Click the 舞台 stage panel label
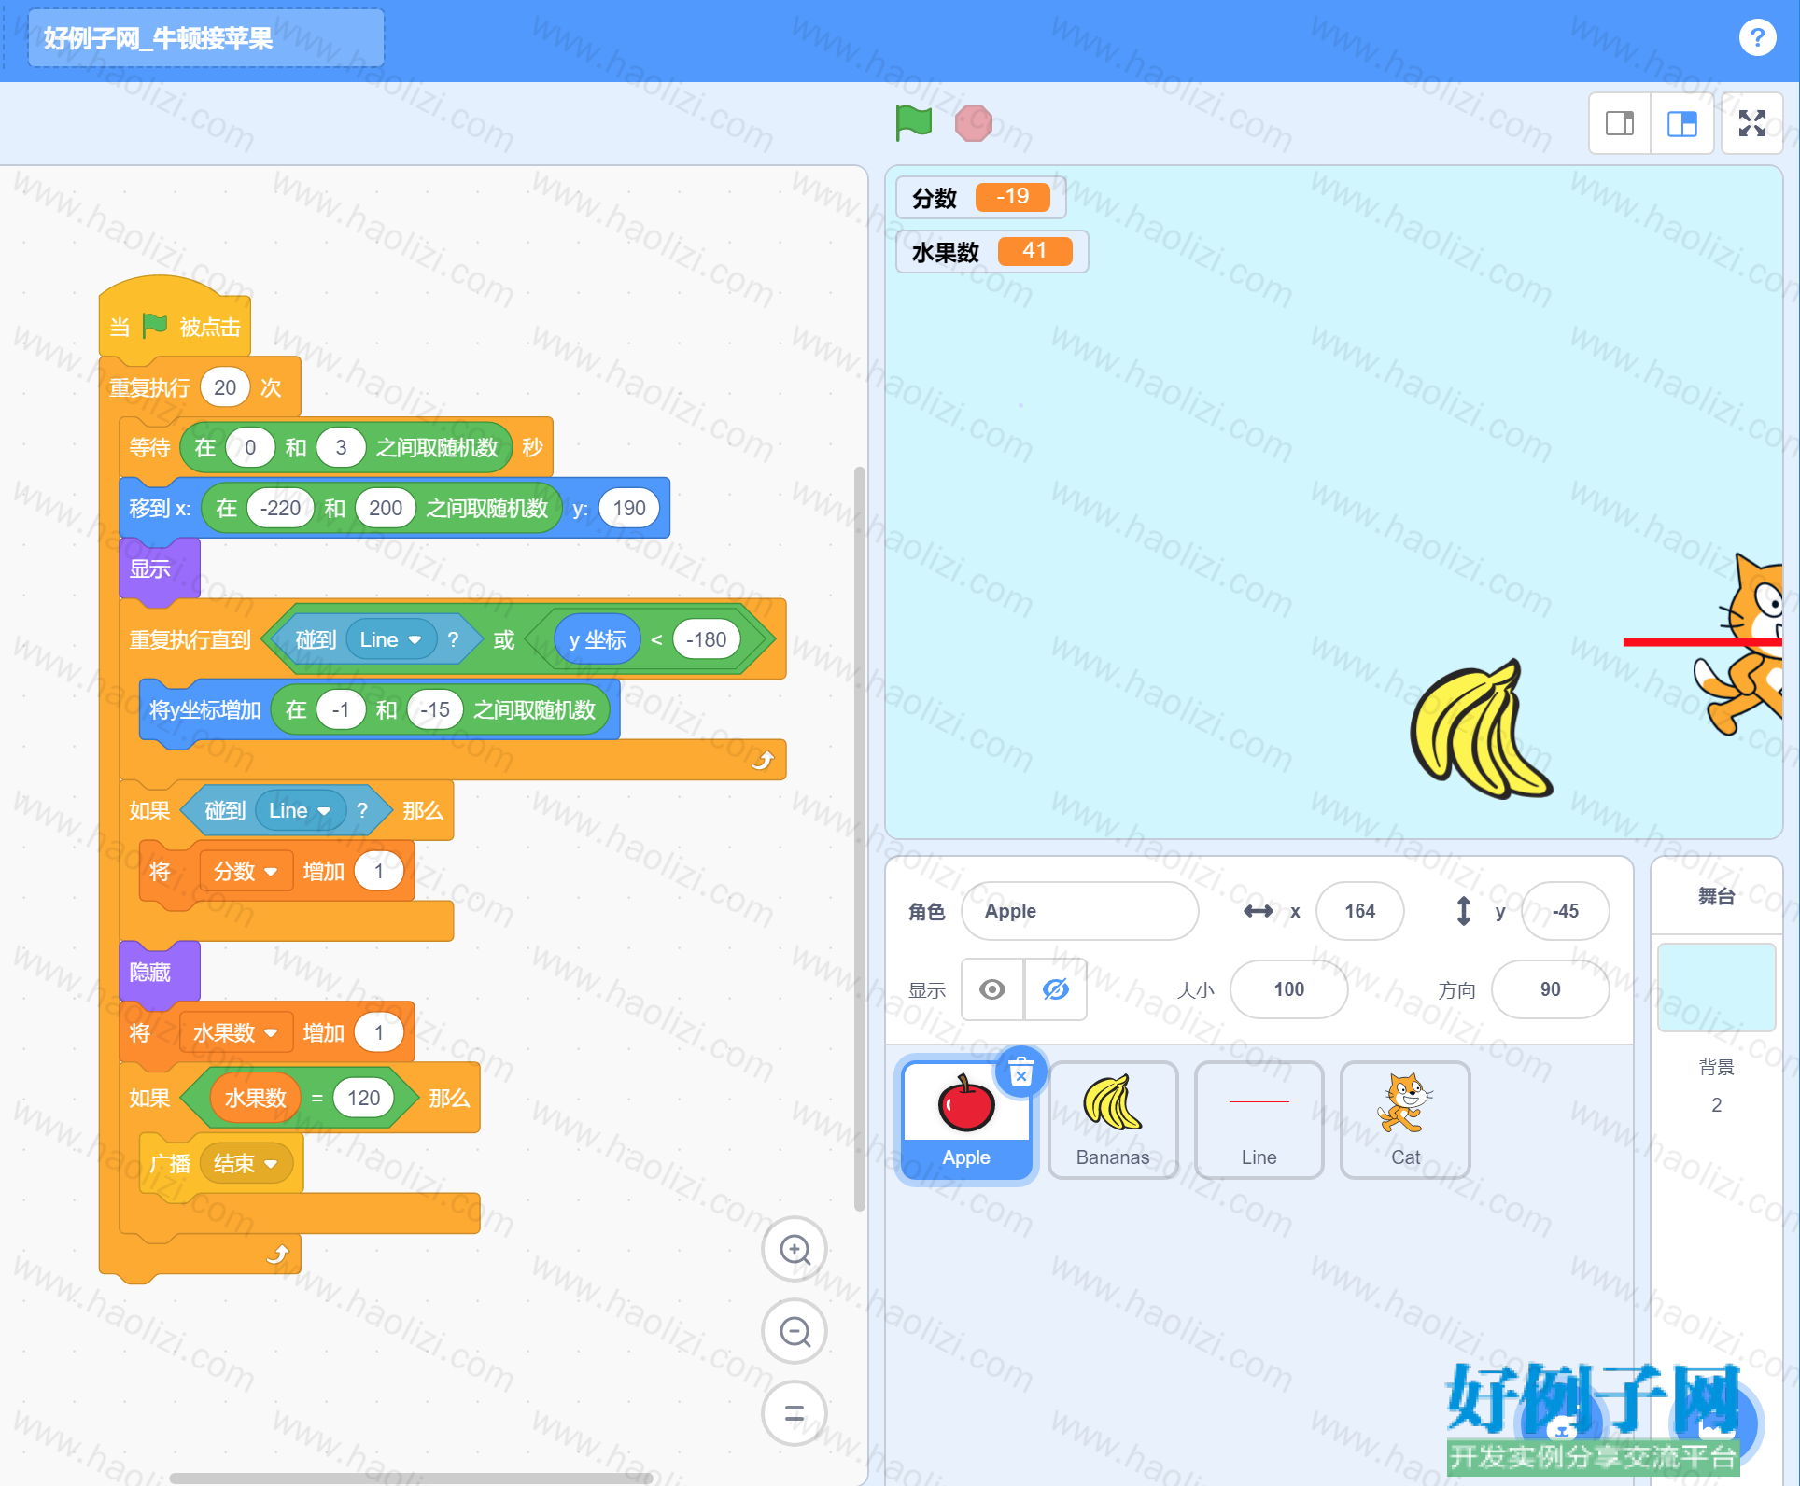 pyautogui.click(x=1716, y=897)
